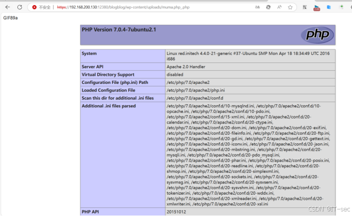Viewport: 352px width, 216px height.
Task: Select the /etc/php/7.0/apache2/php.ini value
Action: pyautogui.click(x=196, y=90)
